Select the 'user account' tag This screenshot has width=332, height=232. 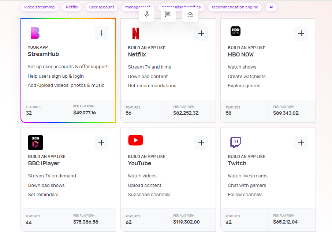pos(102,7)
